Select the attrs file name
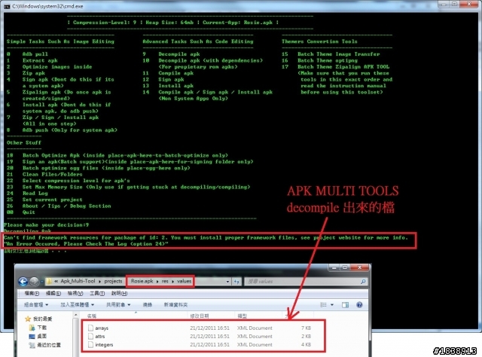Screen dimensions: 482x357 (x=100, y=337)
